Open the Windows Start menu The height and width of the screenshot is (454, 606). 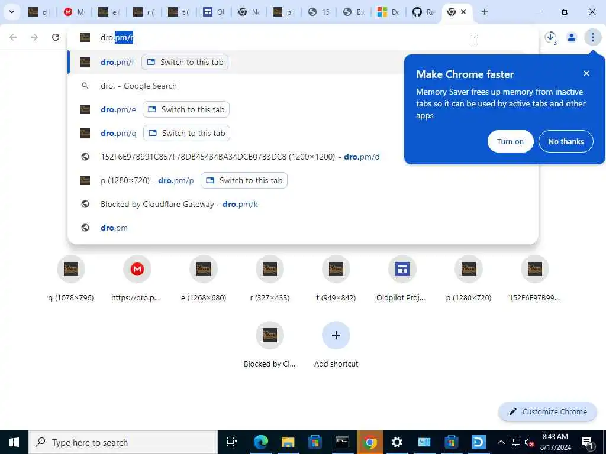click(14, 442)
